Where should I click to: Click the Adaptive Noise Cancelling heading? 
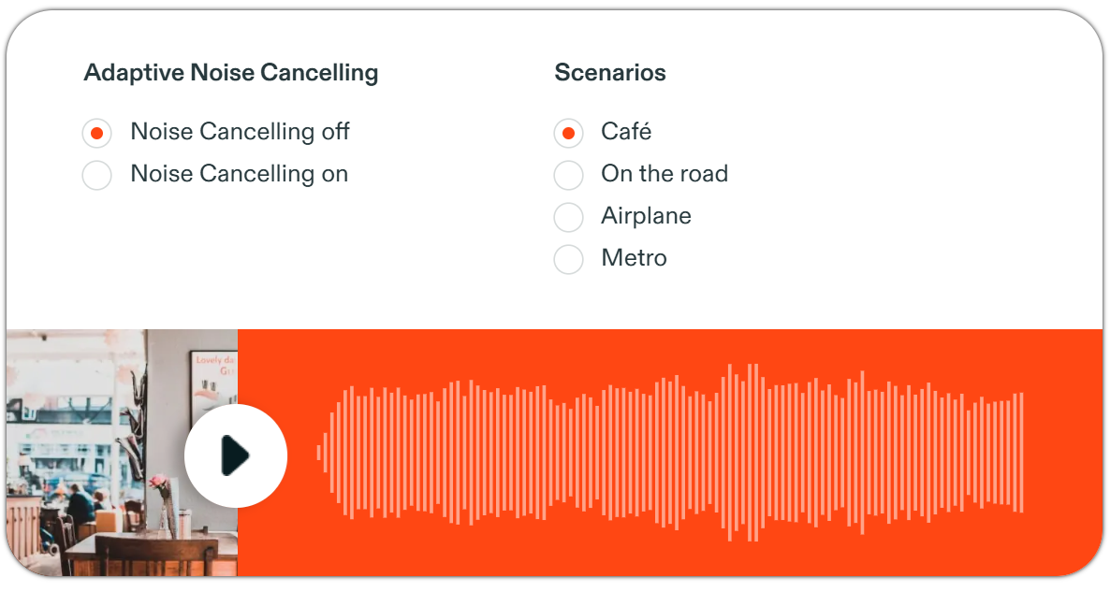point(231,73)
